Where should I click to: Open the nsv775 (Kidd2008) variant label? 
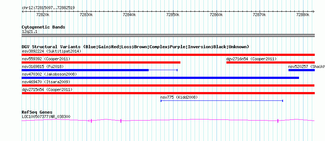click(179, 97)
